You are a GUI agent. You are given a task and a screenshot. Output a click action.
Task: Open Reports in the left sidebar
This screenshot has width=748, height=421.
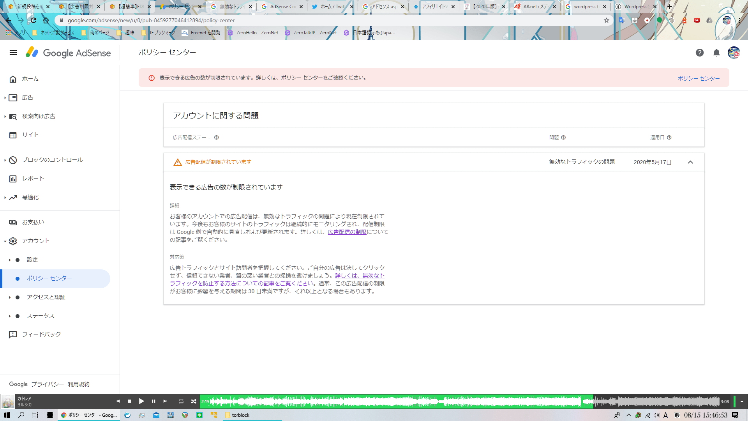click(33, 179)
